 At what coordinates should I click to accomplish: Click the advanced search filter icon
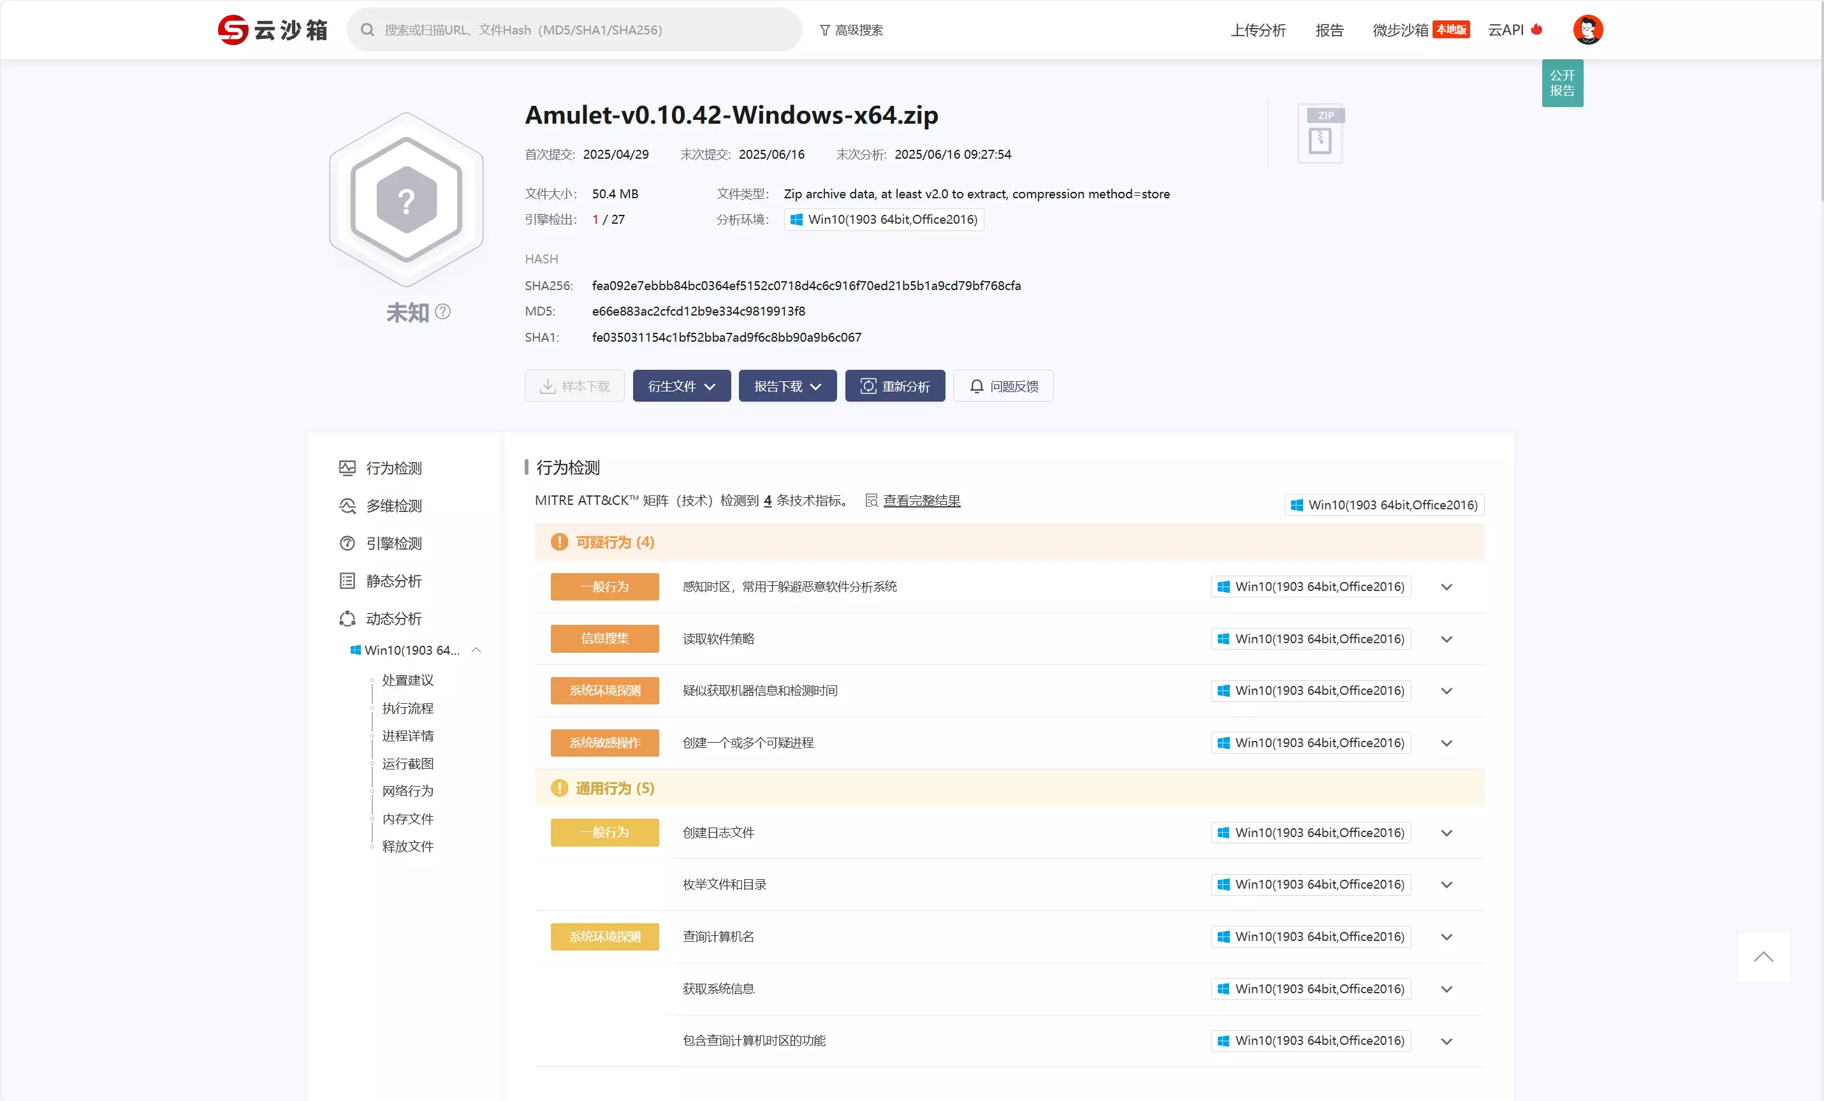(824, 31)
